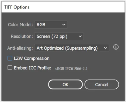Click the Anti-aliasing chevron arrow
The height and width of the screenshot is (102, 126).
tap(106, 48)
